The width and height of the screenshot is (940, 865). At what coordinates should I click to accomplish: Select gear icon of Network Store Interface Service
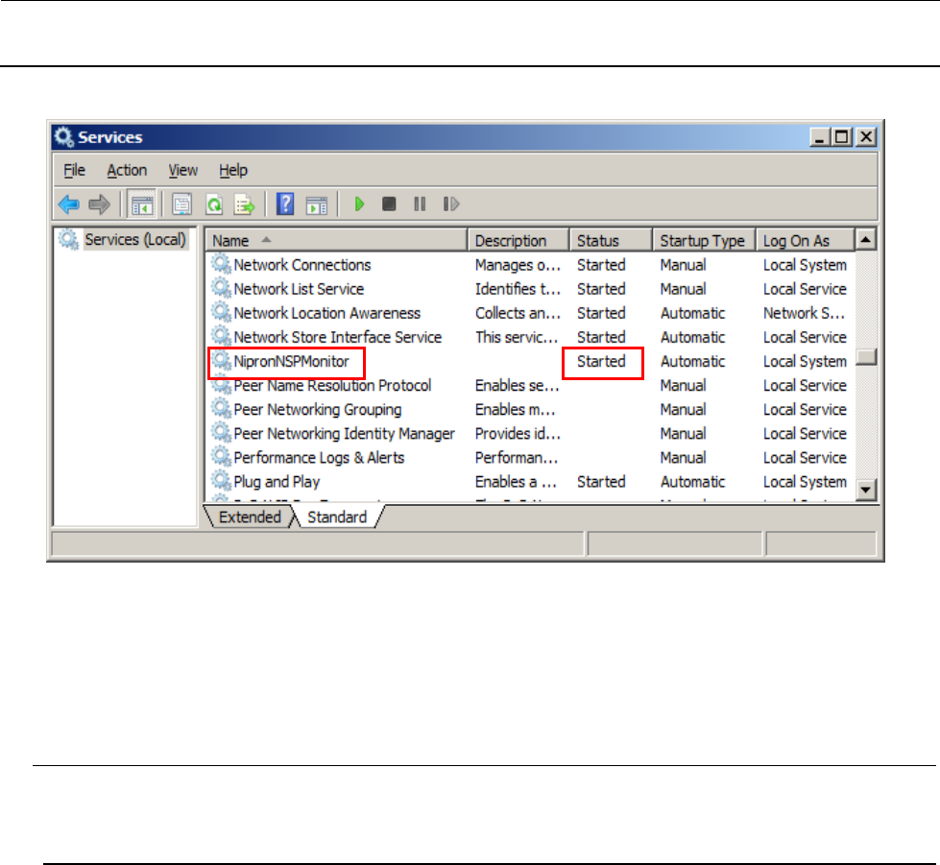[x=221, y=336]
